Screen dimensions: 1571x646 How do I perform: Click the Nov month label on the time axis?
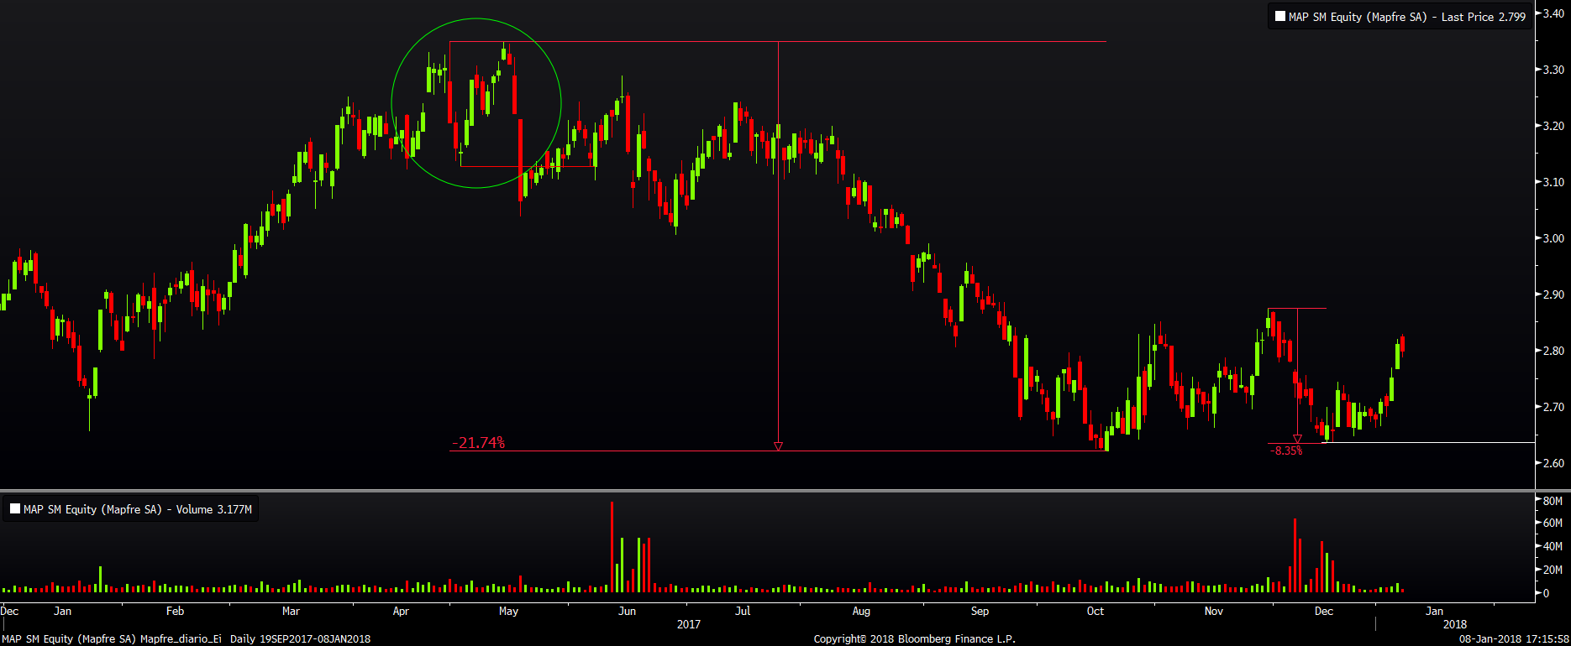coord(1214,611)
